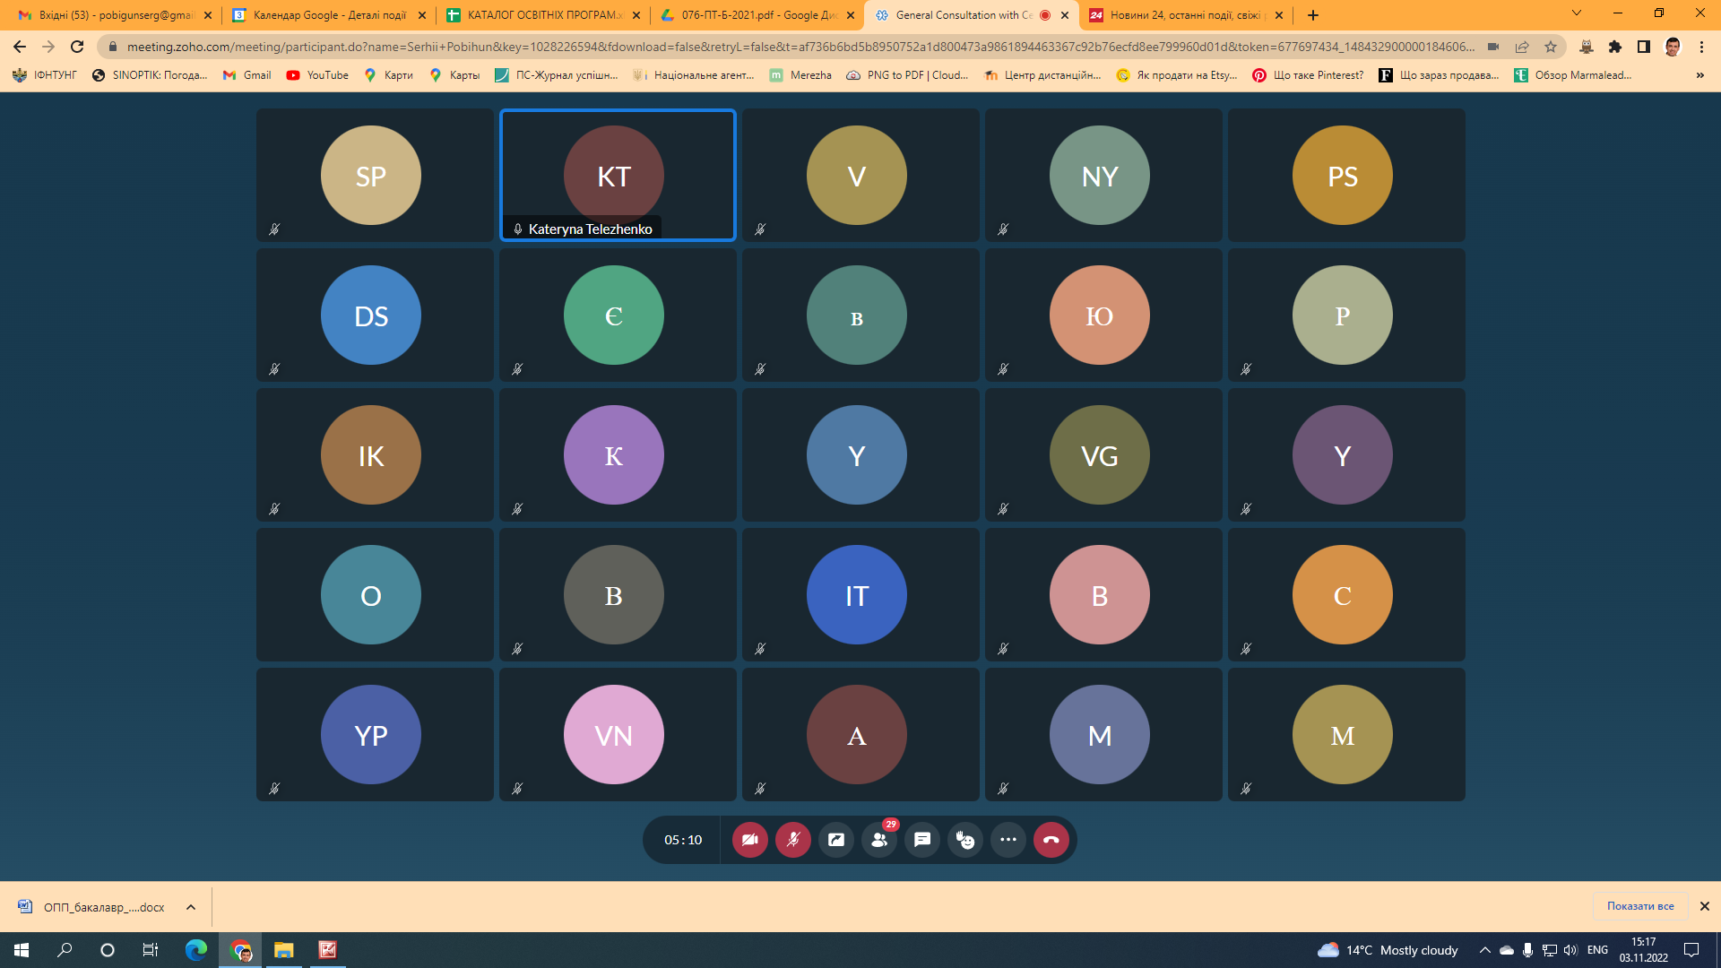Turn on the camera in meeting toolbar
Viewport: 1721px width, 968px height.
749,840
